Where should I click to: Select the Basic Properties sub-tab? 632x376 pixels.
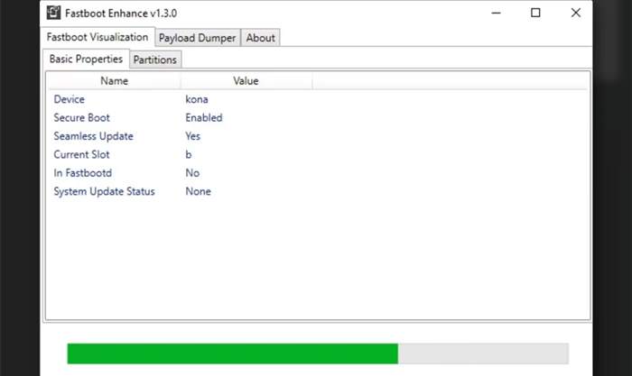click(87, 59)
